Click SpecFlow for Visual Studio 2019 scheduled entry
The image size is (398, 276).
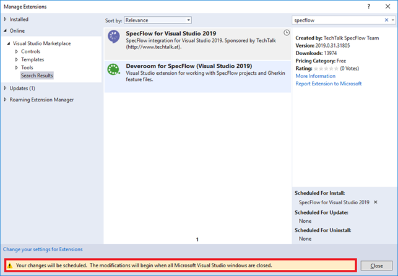tap(334, 202)
